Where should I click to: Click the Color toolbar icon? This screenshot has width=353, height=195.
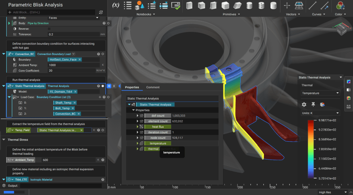click(340, 6)
